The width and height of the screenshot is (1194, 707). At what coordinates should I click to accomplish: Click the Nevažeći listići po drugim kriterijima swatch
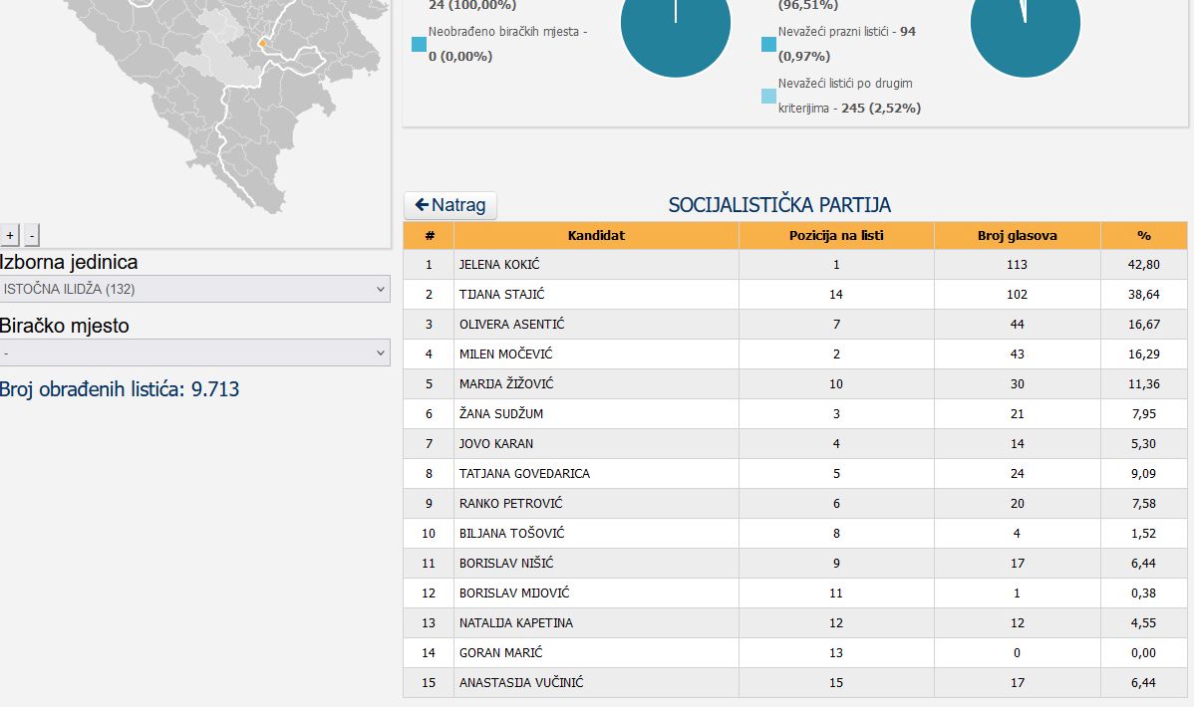pyautogui.click(x=769, y=96)
